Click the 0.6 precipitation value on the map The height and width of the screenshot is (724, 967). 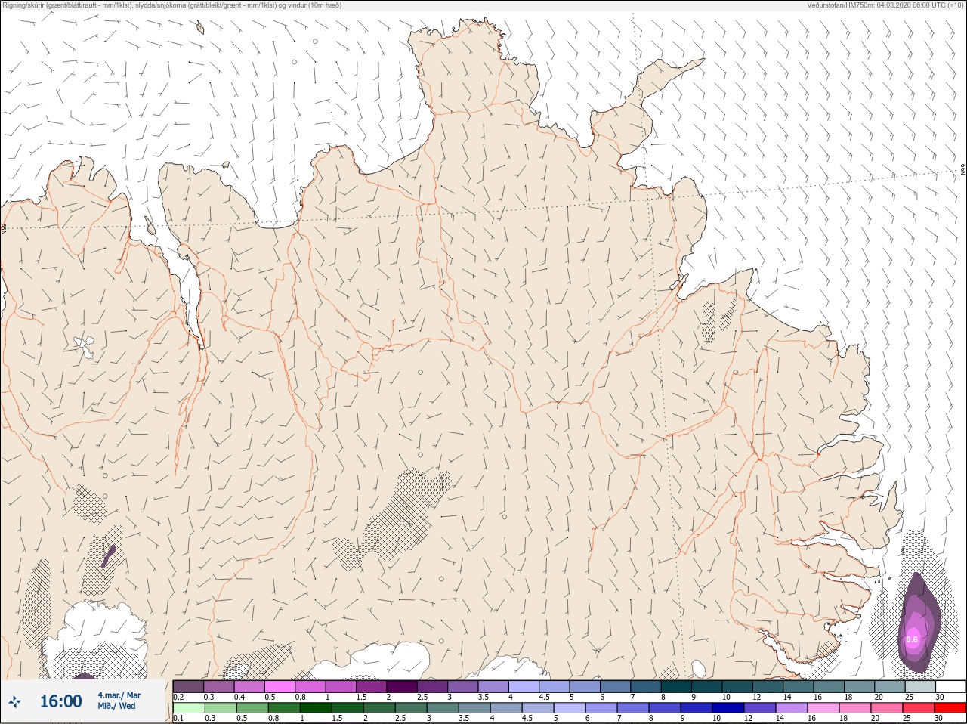[912, 639]
